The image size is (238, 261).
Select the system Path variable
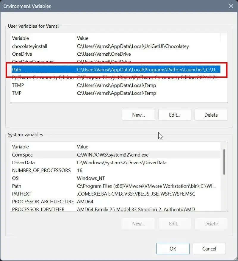116,186
